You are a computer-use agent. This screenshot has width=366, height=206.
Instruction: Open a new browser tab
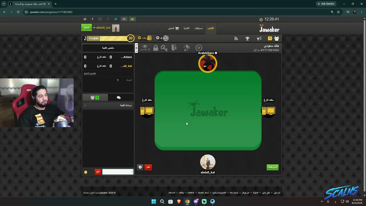55,4
